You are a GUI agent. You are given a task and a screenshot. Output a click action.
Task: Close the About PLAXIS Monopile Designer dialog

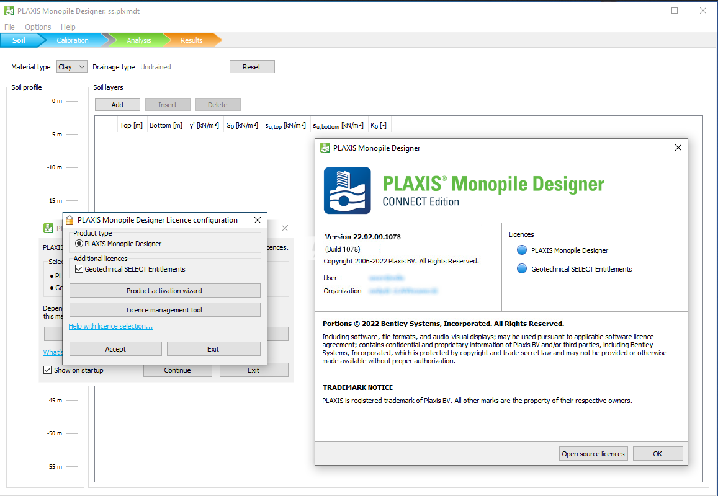pyautogui.click(x=678, y=148)
